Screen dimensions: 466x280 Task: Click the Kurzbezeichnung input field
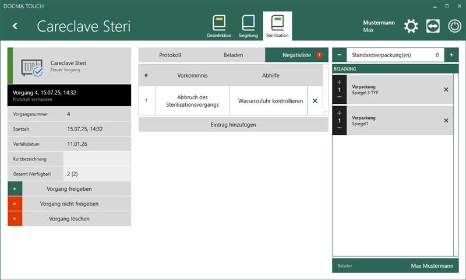(x=97, y=159)
